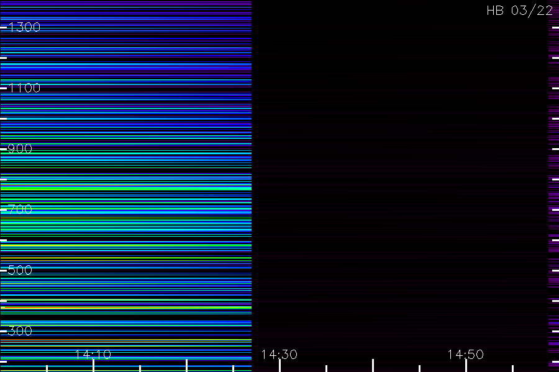Click the 14:50 time label
This screenshot has height=372, width=559.
click(466, 355)
